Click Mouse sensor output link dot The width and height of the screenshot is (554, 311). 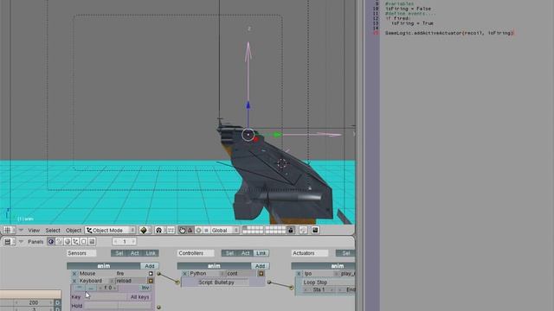158,274
